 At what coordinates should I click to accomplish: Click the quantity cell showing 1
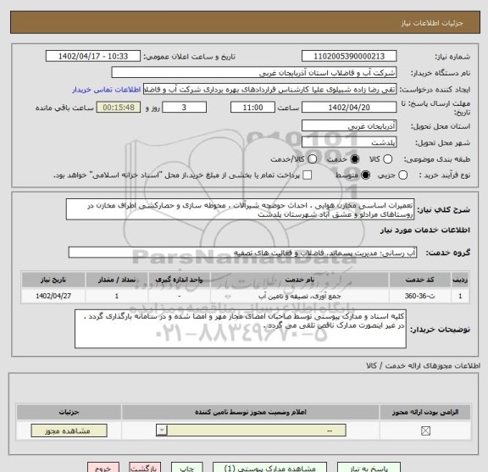[117, 296]
